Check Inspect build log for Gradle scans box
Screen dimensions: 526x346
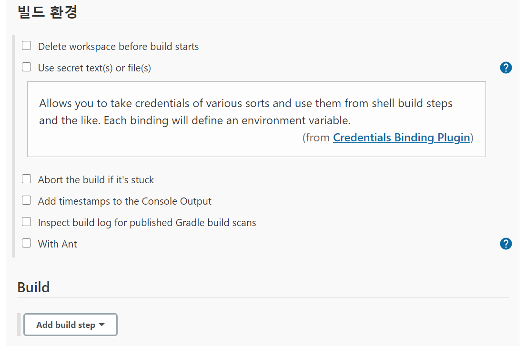(27, 222)
